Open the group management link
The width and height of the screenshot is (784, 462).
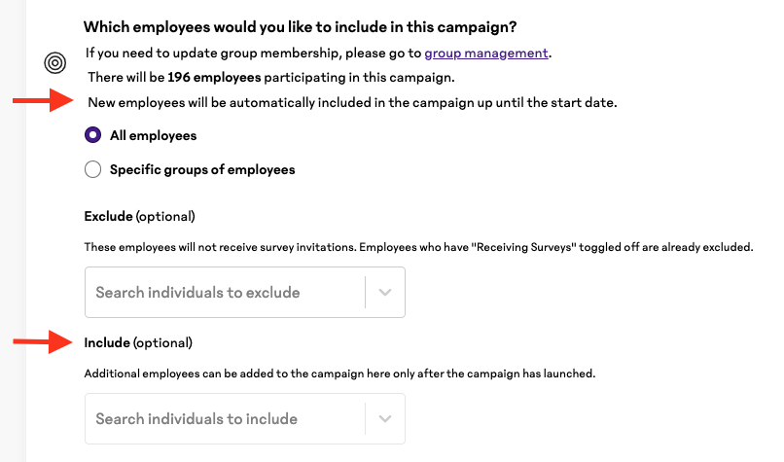486,53
